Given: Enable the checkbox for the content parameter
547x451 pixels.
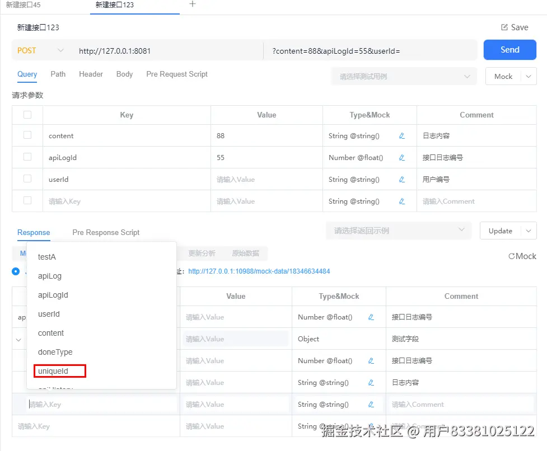Looking at the screenshot, I should (x=27, y=135).
